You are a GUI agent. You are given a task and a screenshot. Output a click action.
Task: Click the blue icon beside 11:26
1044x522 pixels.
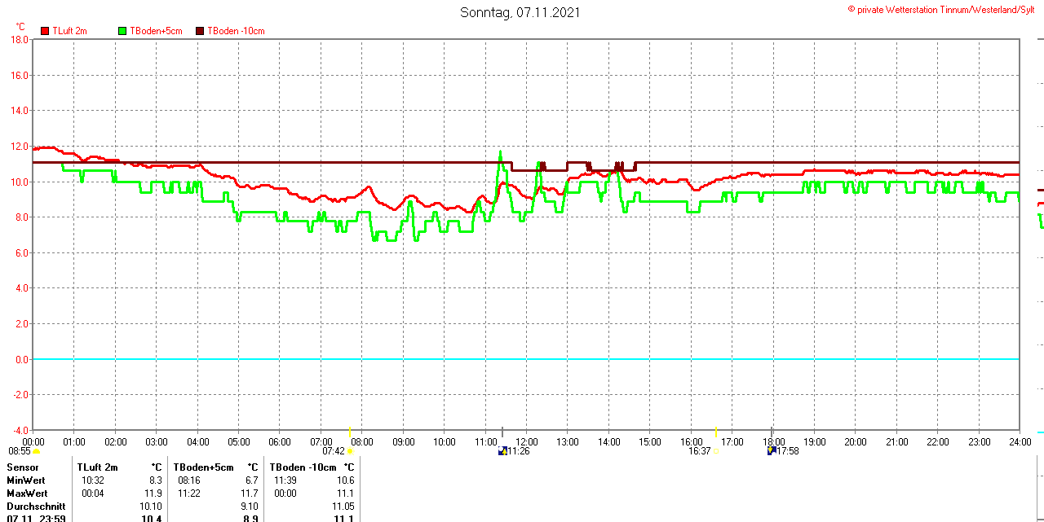coord(502,450)
